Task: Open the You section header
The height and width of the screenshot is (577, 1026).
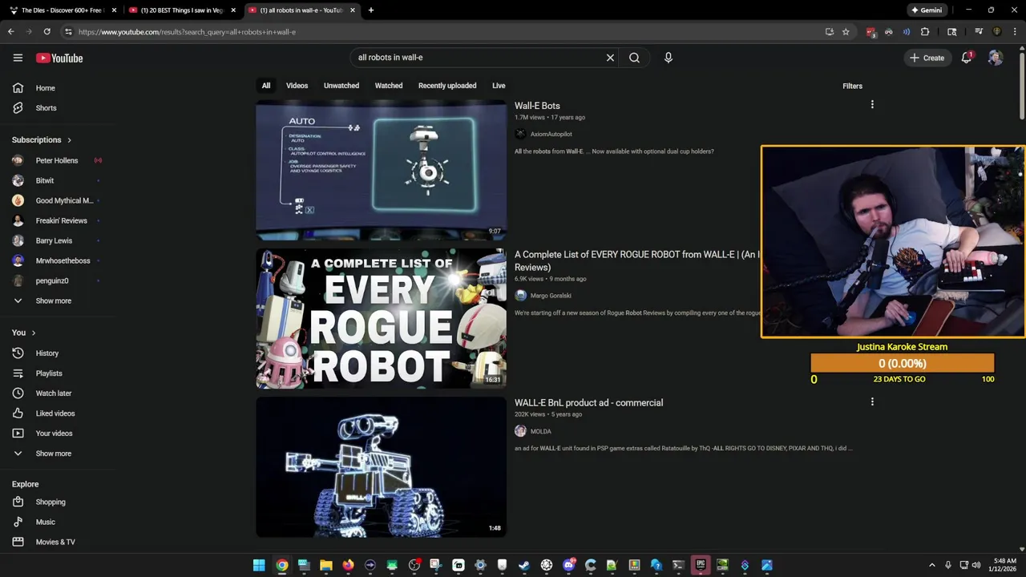Action: click(24, 333)
